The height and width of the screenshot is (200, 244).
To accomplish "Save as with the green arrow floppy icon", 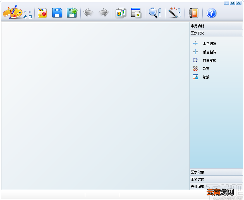I will pyautogui.click(x=72, y=13).
